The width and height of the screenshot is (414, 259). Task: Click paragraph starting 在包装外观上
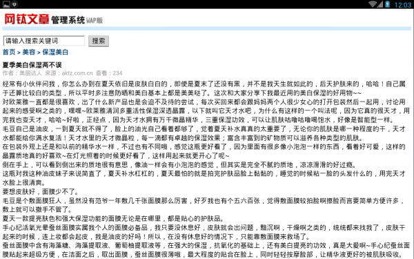click(204, 151)
